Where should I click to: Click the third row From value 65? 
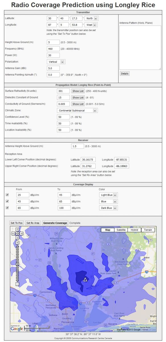pyautogui.click(x=23, y=208)
